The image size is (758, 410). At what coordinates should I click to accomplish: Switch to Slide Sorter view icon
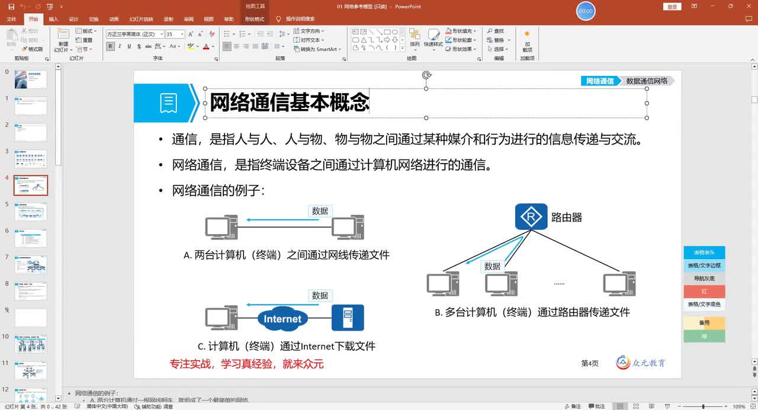click(636, 406)
